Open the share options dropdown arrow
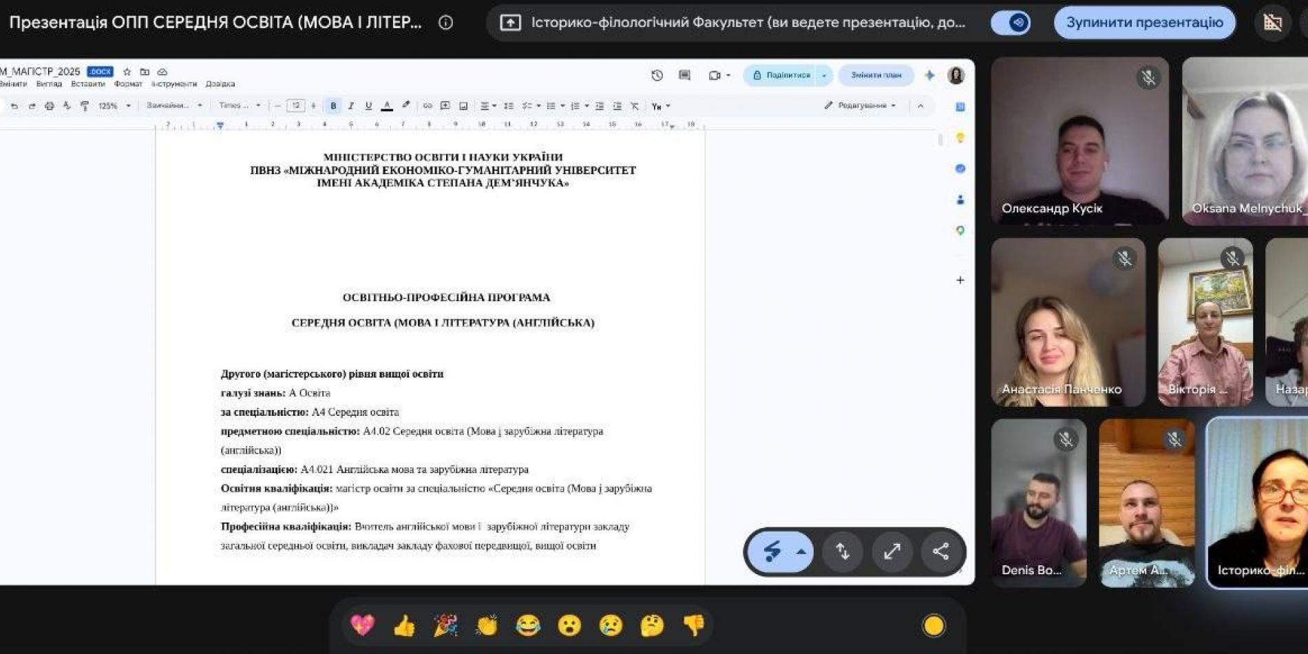The image size is (1308, 654). click(x=824, y=75)
